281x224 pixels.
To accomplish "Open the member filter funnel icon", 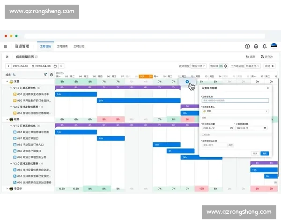I will (x=45, y=75).
